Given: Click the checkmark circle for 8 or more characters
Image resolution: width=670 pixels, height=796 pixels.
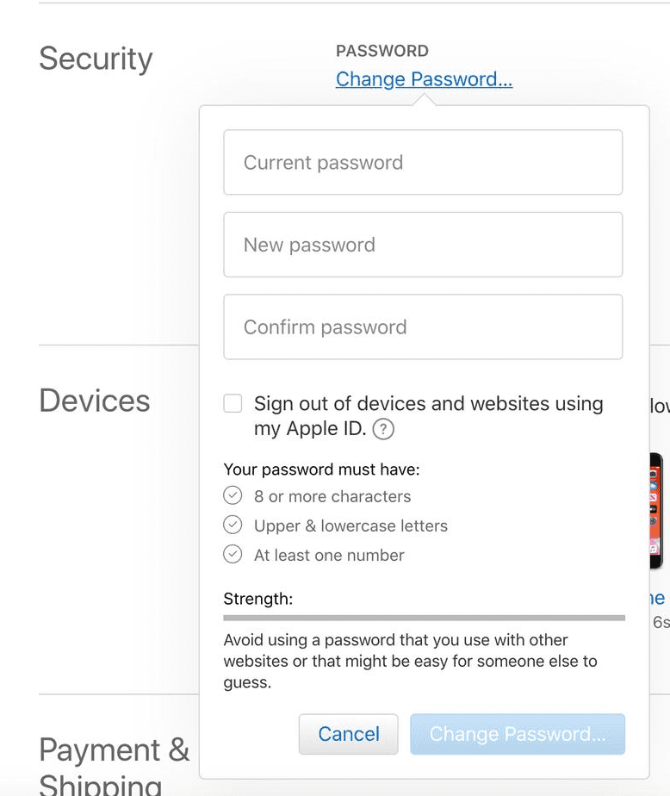Looking at the screenshot, I should tap(233, 496).
